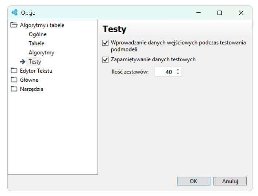Increase Ilość zestawów with up arrow
This screenshot has height=196, width=258.
178,70
